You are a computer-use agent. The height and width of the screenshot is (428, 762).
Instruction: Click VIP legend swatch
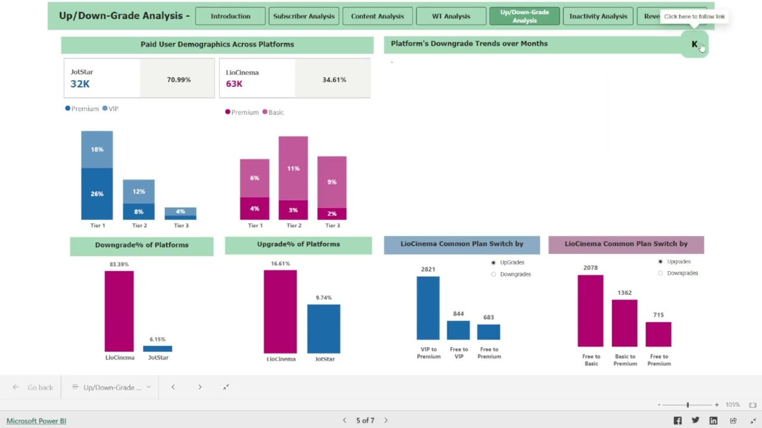pyautogui.click(x=105, y=109)
